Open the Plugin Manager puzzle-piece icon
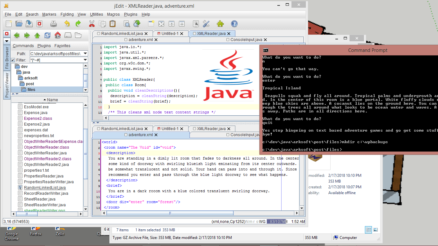 tap(220, 24)
